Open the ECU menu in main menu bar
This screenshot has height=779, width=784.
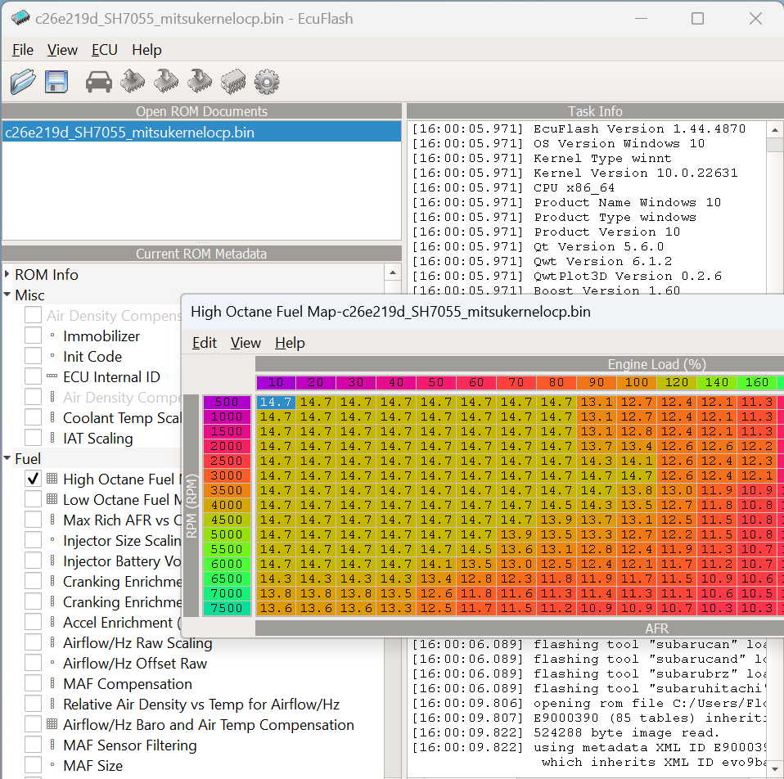(104, 50)
